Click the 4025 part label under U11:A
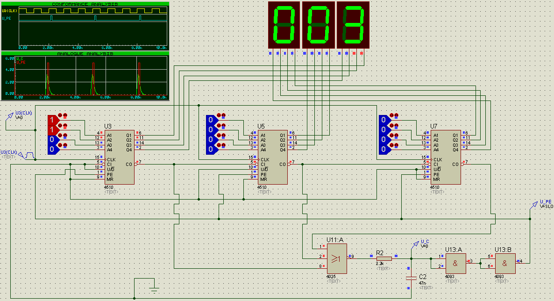The height and width of the screenshot is (301, 554). (331, 277)
